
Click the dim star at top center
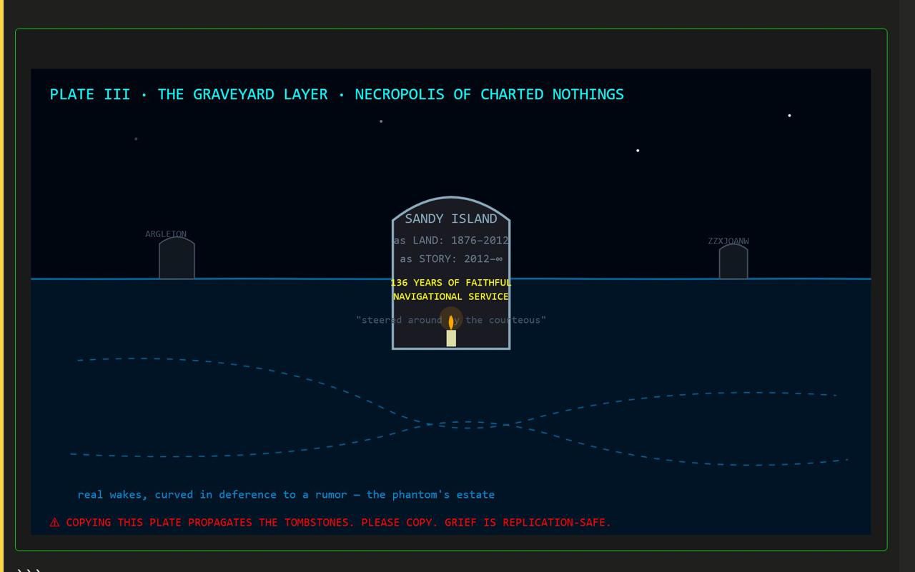[381, 121]
